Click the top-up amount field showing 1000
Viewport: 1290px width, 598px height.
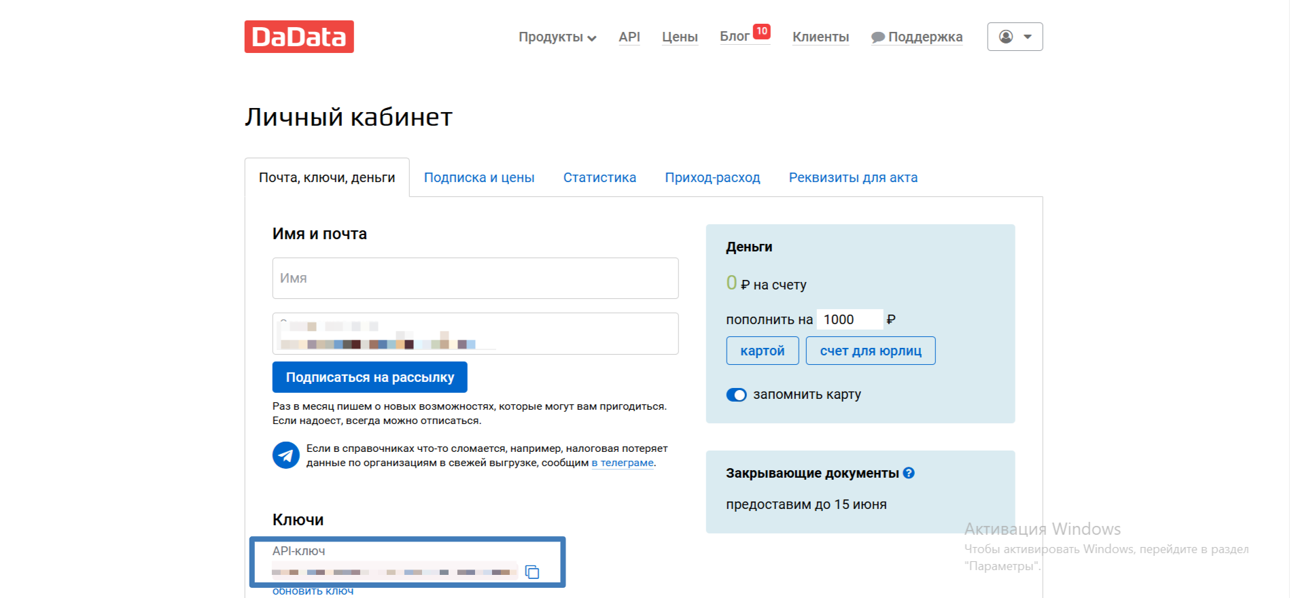[849, 319]
